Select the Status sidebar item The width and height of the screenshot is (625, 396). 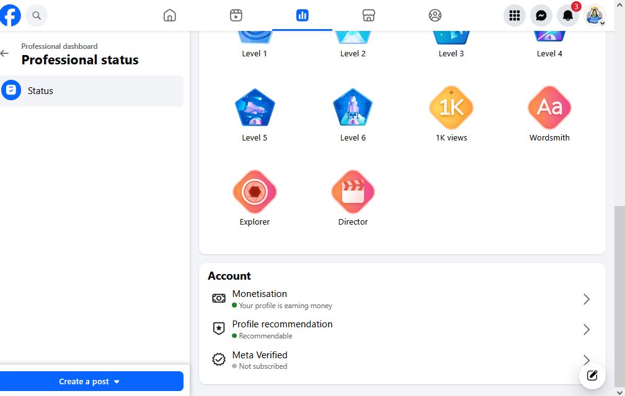[x=92, y=91]
